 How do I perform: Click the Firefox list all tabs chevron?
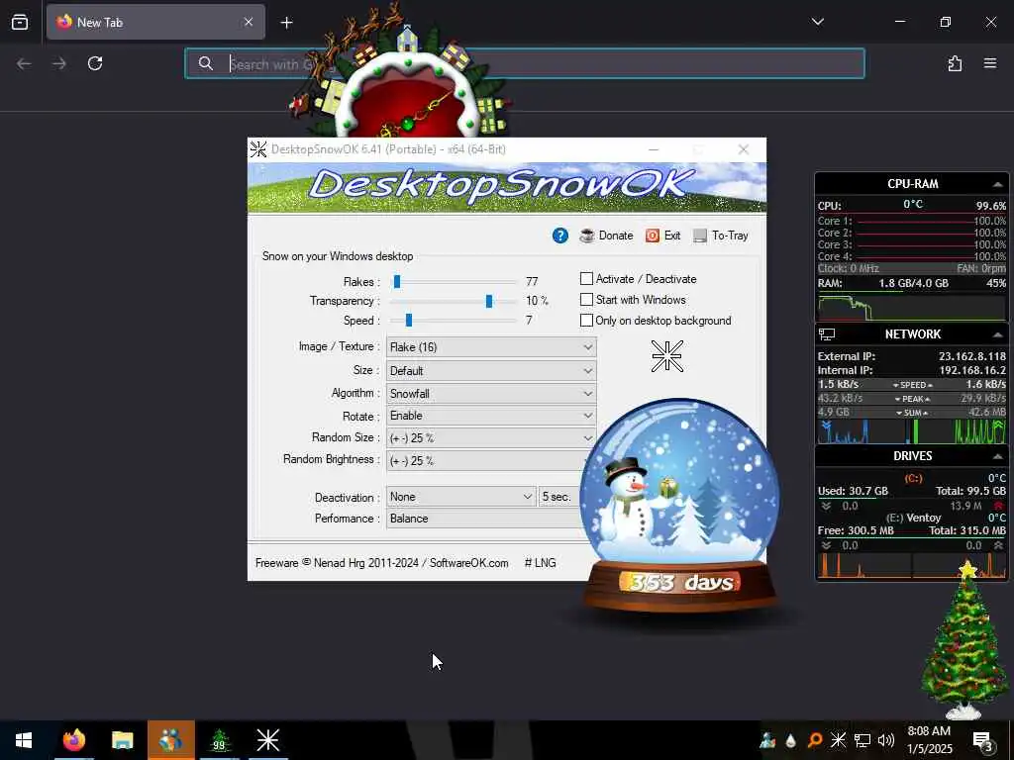point(817,22)
